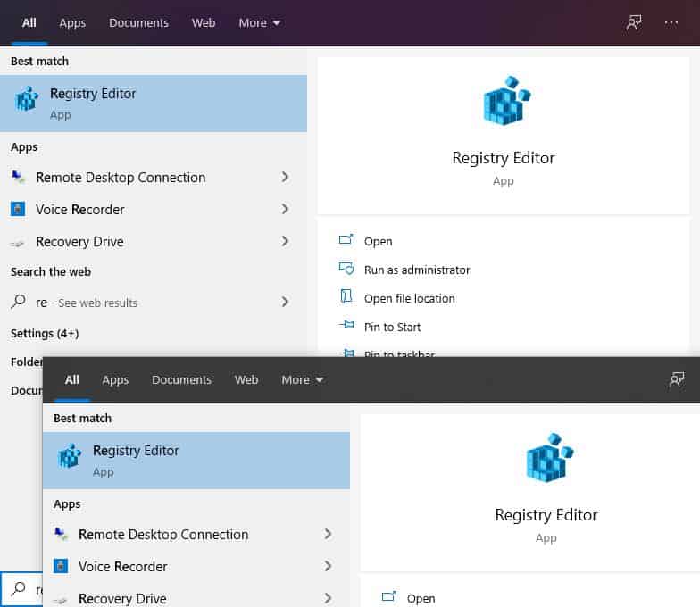Screen dimensions: 700x607
Task: Select the All tab in upper search panel
Action: pos(29,23)
